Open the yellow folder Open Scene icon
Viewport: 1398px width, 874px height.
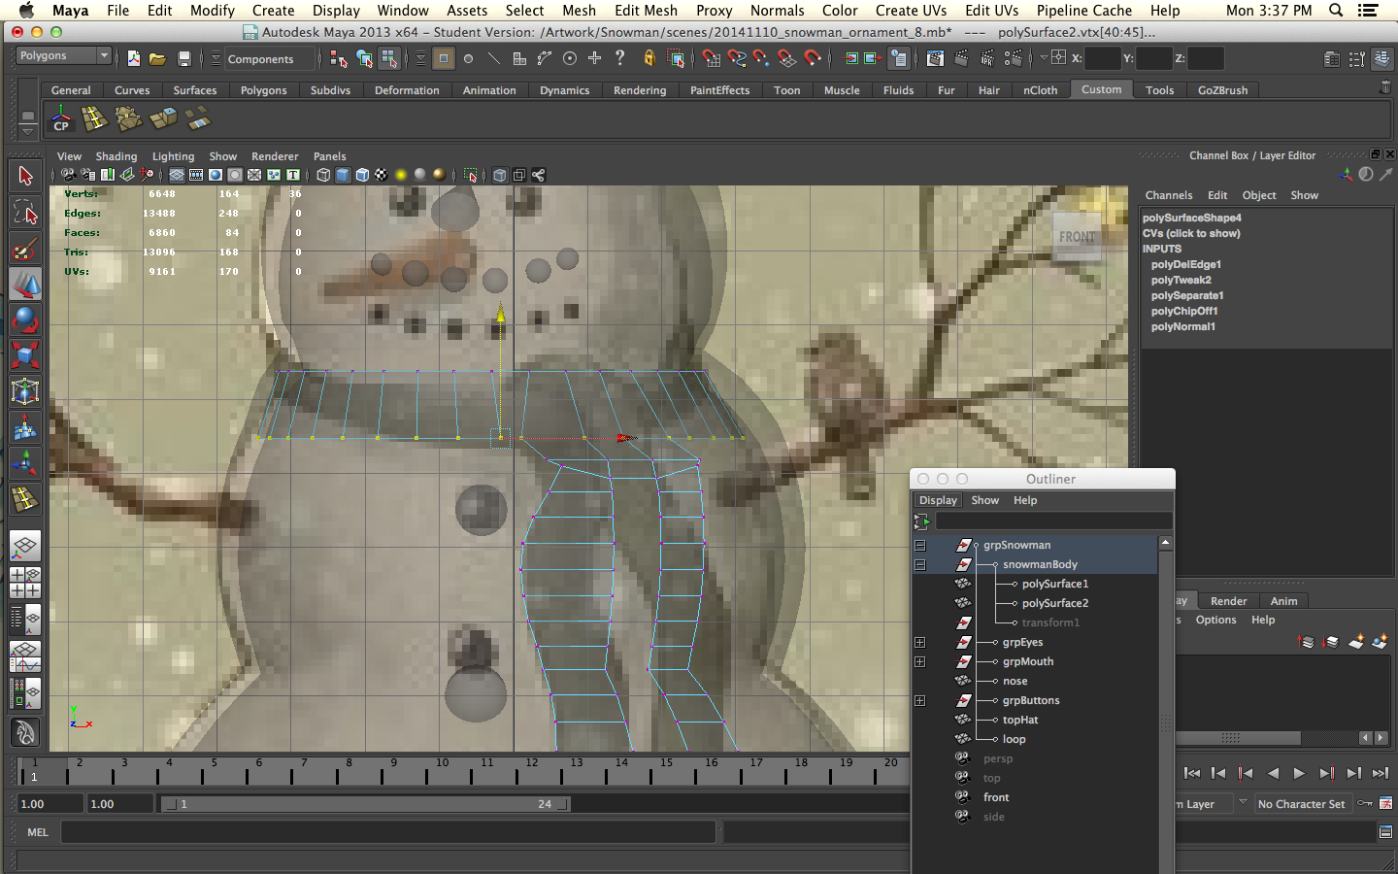point(157,59)
